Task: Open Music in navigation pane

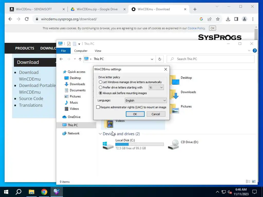Action: [71, 103]
